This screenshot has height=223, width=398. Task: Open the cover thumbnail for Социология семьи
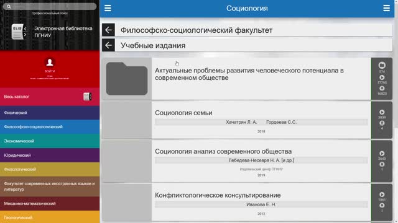click(127, 120)
